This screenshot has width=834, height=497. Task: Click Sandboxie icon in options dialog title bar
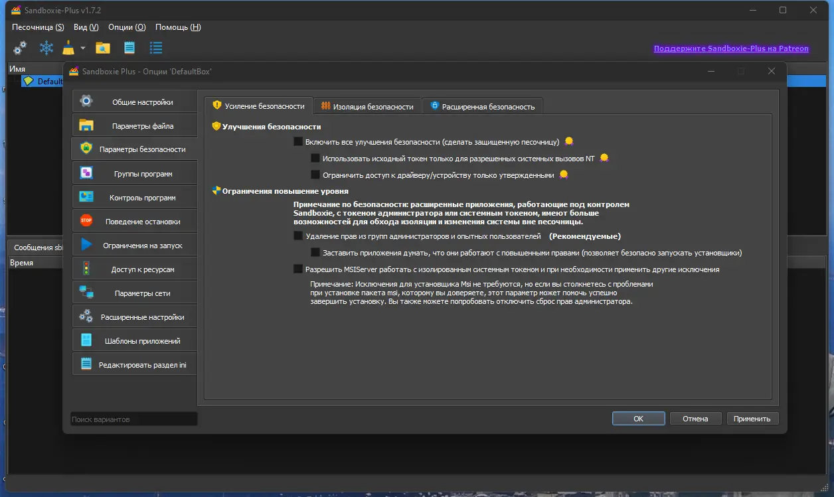[73, 71]
